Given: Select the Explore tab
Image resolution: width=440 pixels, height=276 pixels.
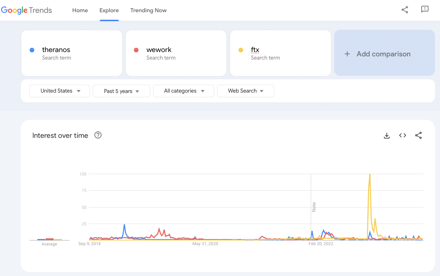Looking at the screenshot, I should click(x=109, y=10).
